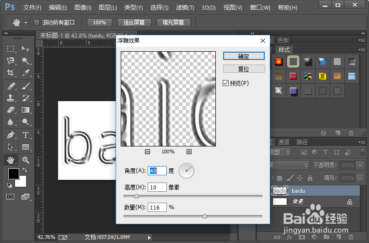Toggle lock position icon
The height and width of the screenshot is (243, 369).
pyautogui.click(x=299, y=178)
